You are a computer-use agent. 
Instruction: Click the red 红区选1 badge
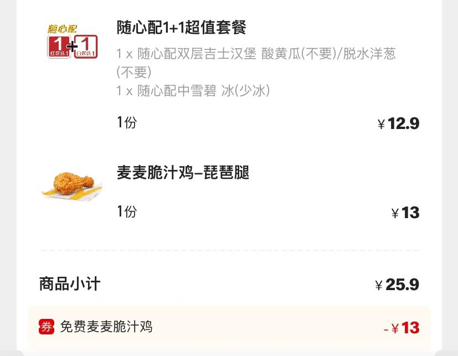[58, 47]
